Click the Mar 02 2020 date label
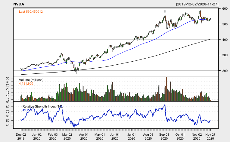 (x=67, y=136)
